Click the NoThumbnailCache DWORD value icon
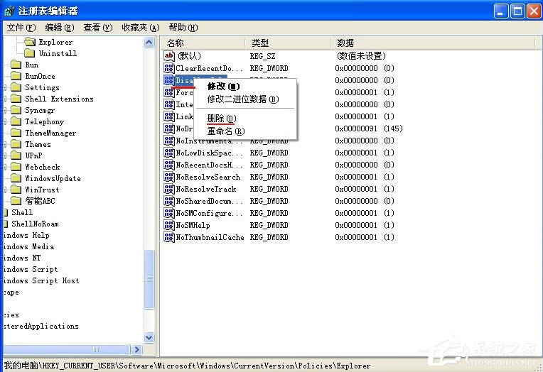The width and height of the screenshot is (543, 372). pyautogui.click(x=169, y=237)
